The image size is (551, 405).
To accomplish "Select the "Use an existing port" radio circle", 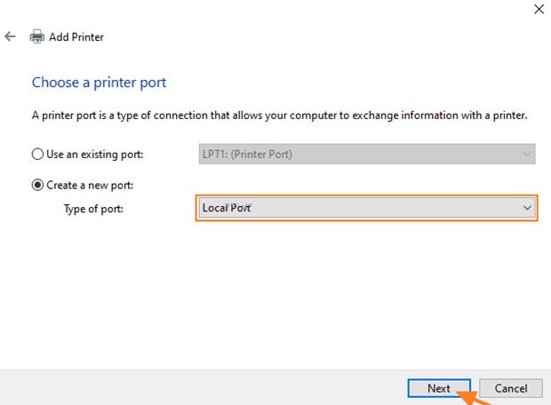I will coord(37,154).
